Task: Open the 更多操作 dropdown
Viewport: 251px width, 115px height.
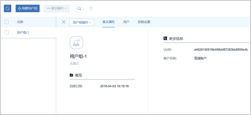Action: pyautogui.click(x=56, y=8)
